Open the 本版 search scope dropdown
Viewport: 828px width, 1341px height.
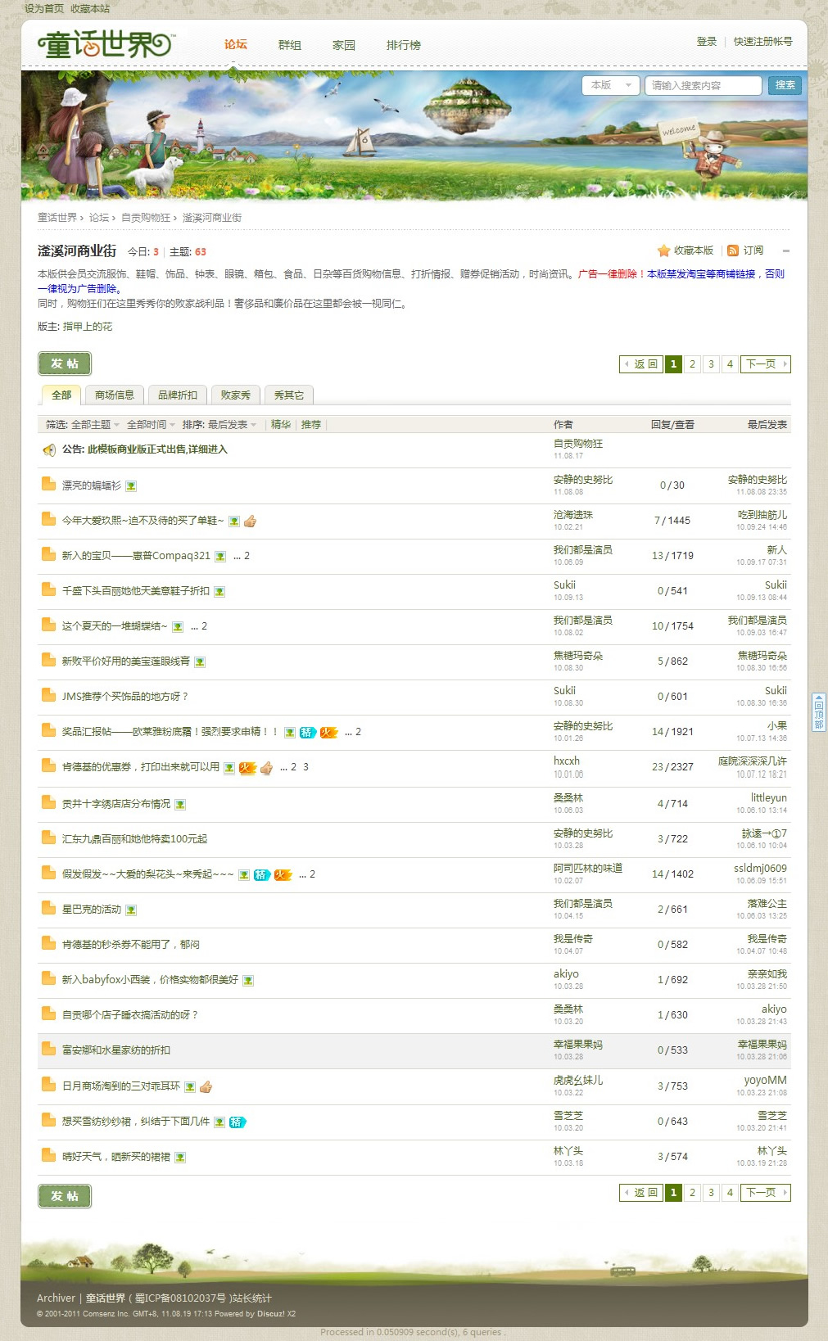coord(611,85)
